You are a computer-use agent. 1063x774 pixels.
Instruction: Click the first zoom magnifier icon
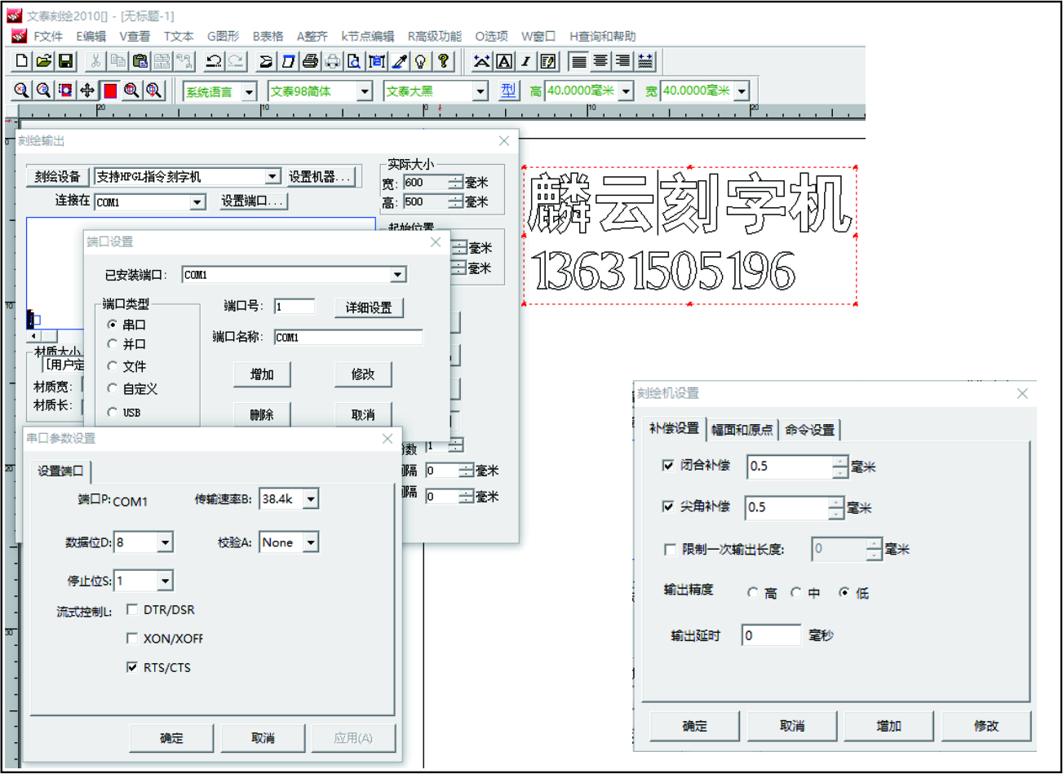22,91
